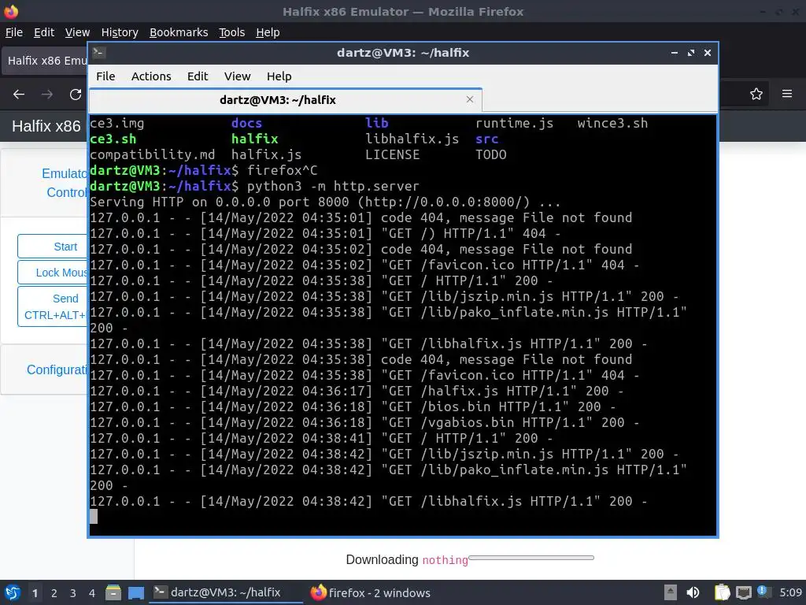The height and width of the screenshot is (605, 806).
Task: Click the 'libhalfix.js' file in ls output
Action: pyautogui.click(x=412, y=139)
